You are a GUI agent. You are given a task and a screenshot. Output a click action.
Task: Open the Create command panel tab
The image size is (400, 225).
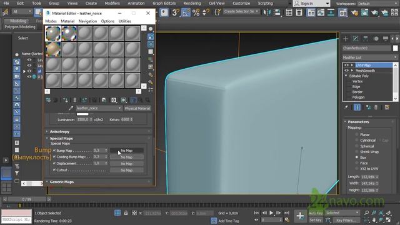point(346,39)
